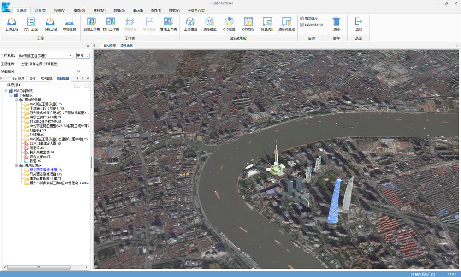Collapse the 用户权限 tree node

pyautogui.click(x=16, y=165)
